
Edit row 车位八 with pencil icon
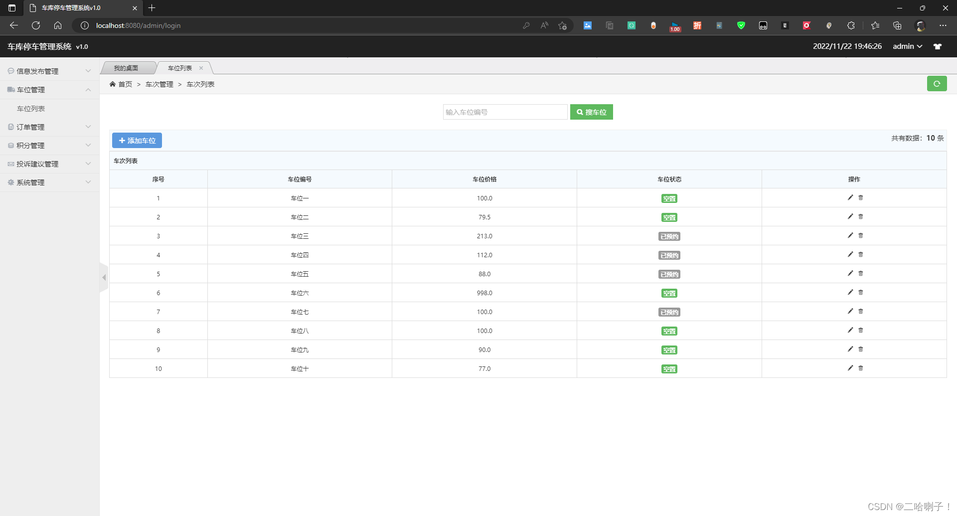coord(850,330)
